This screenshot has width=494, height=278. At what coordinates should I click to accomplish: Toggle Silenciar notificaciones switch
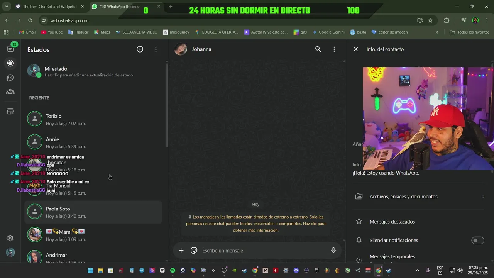[478, 241]
